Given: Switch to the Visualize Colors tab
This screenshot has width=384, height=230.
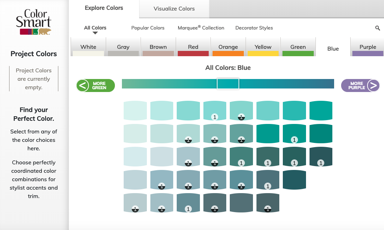Looking at the screenshot, I should (174, 9).
